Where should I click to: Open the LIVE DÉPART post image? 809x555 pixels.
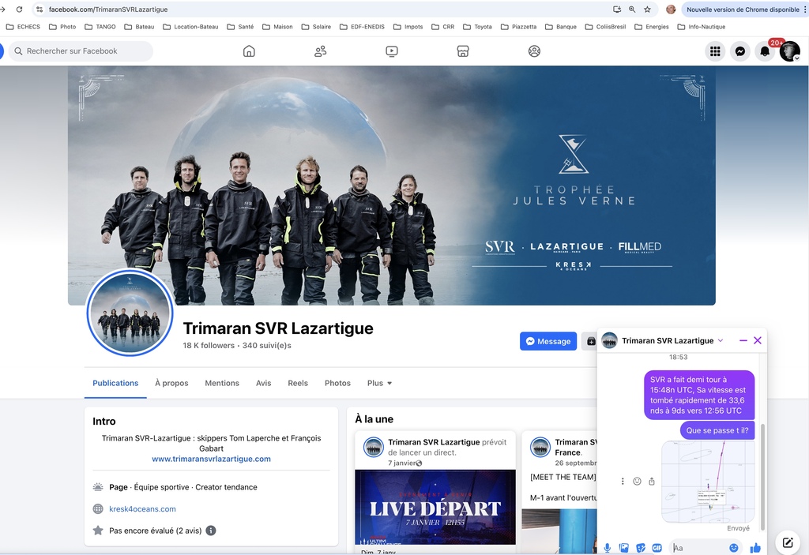click(435, 507)
